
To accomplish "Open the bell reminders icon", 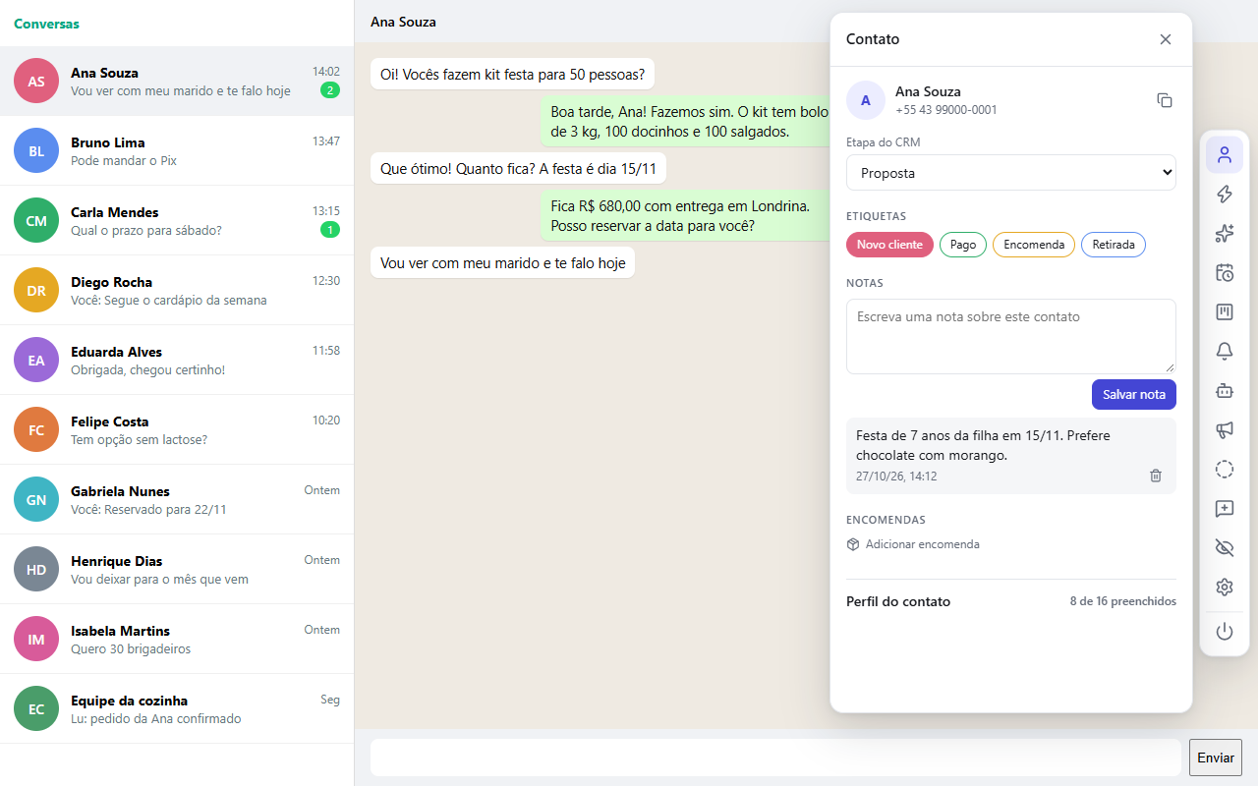I will point(1225,352).
